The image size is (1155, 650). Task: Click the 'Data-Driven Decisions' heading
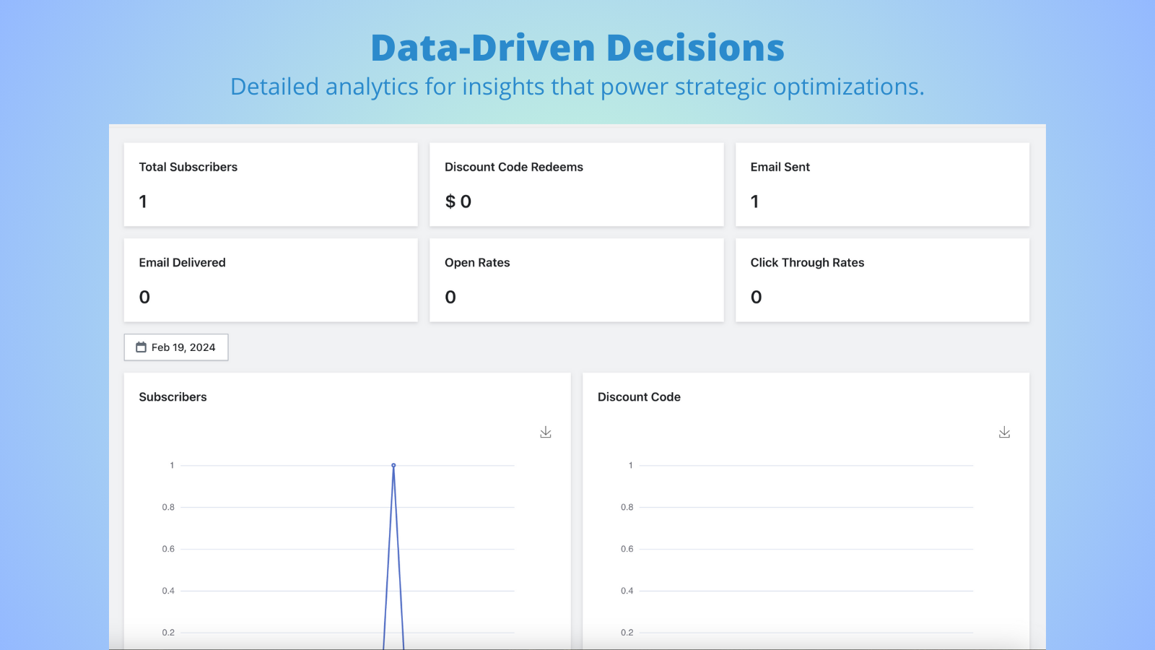577,48
